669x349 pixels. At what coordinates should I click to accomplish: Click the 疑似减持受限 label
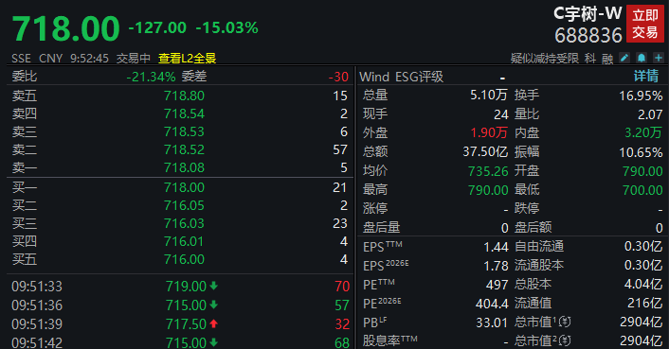click(x=545, y=59)
